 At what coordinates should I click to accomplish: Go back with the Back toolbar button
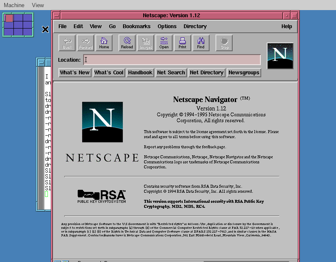(67, 43)
